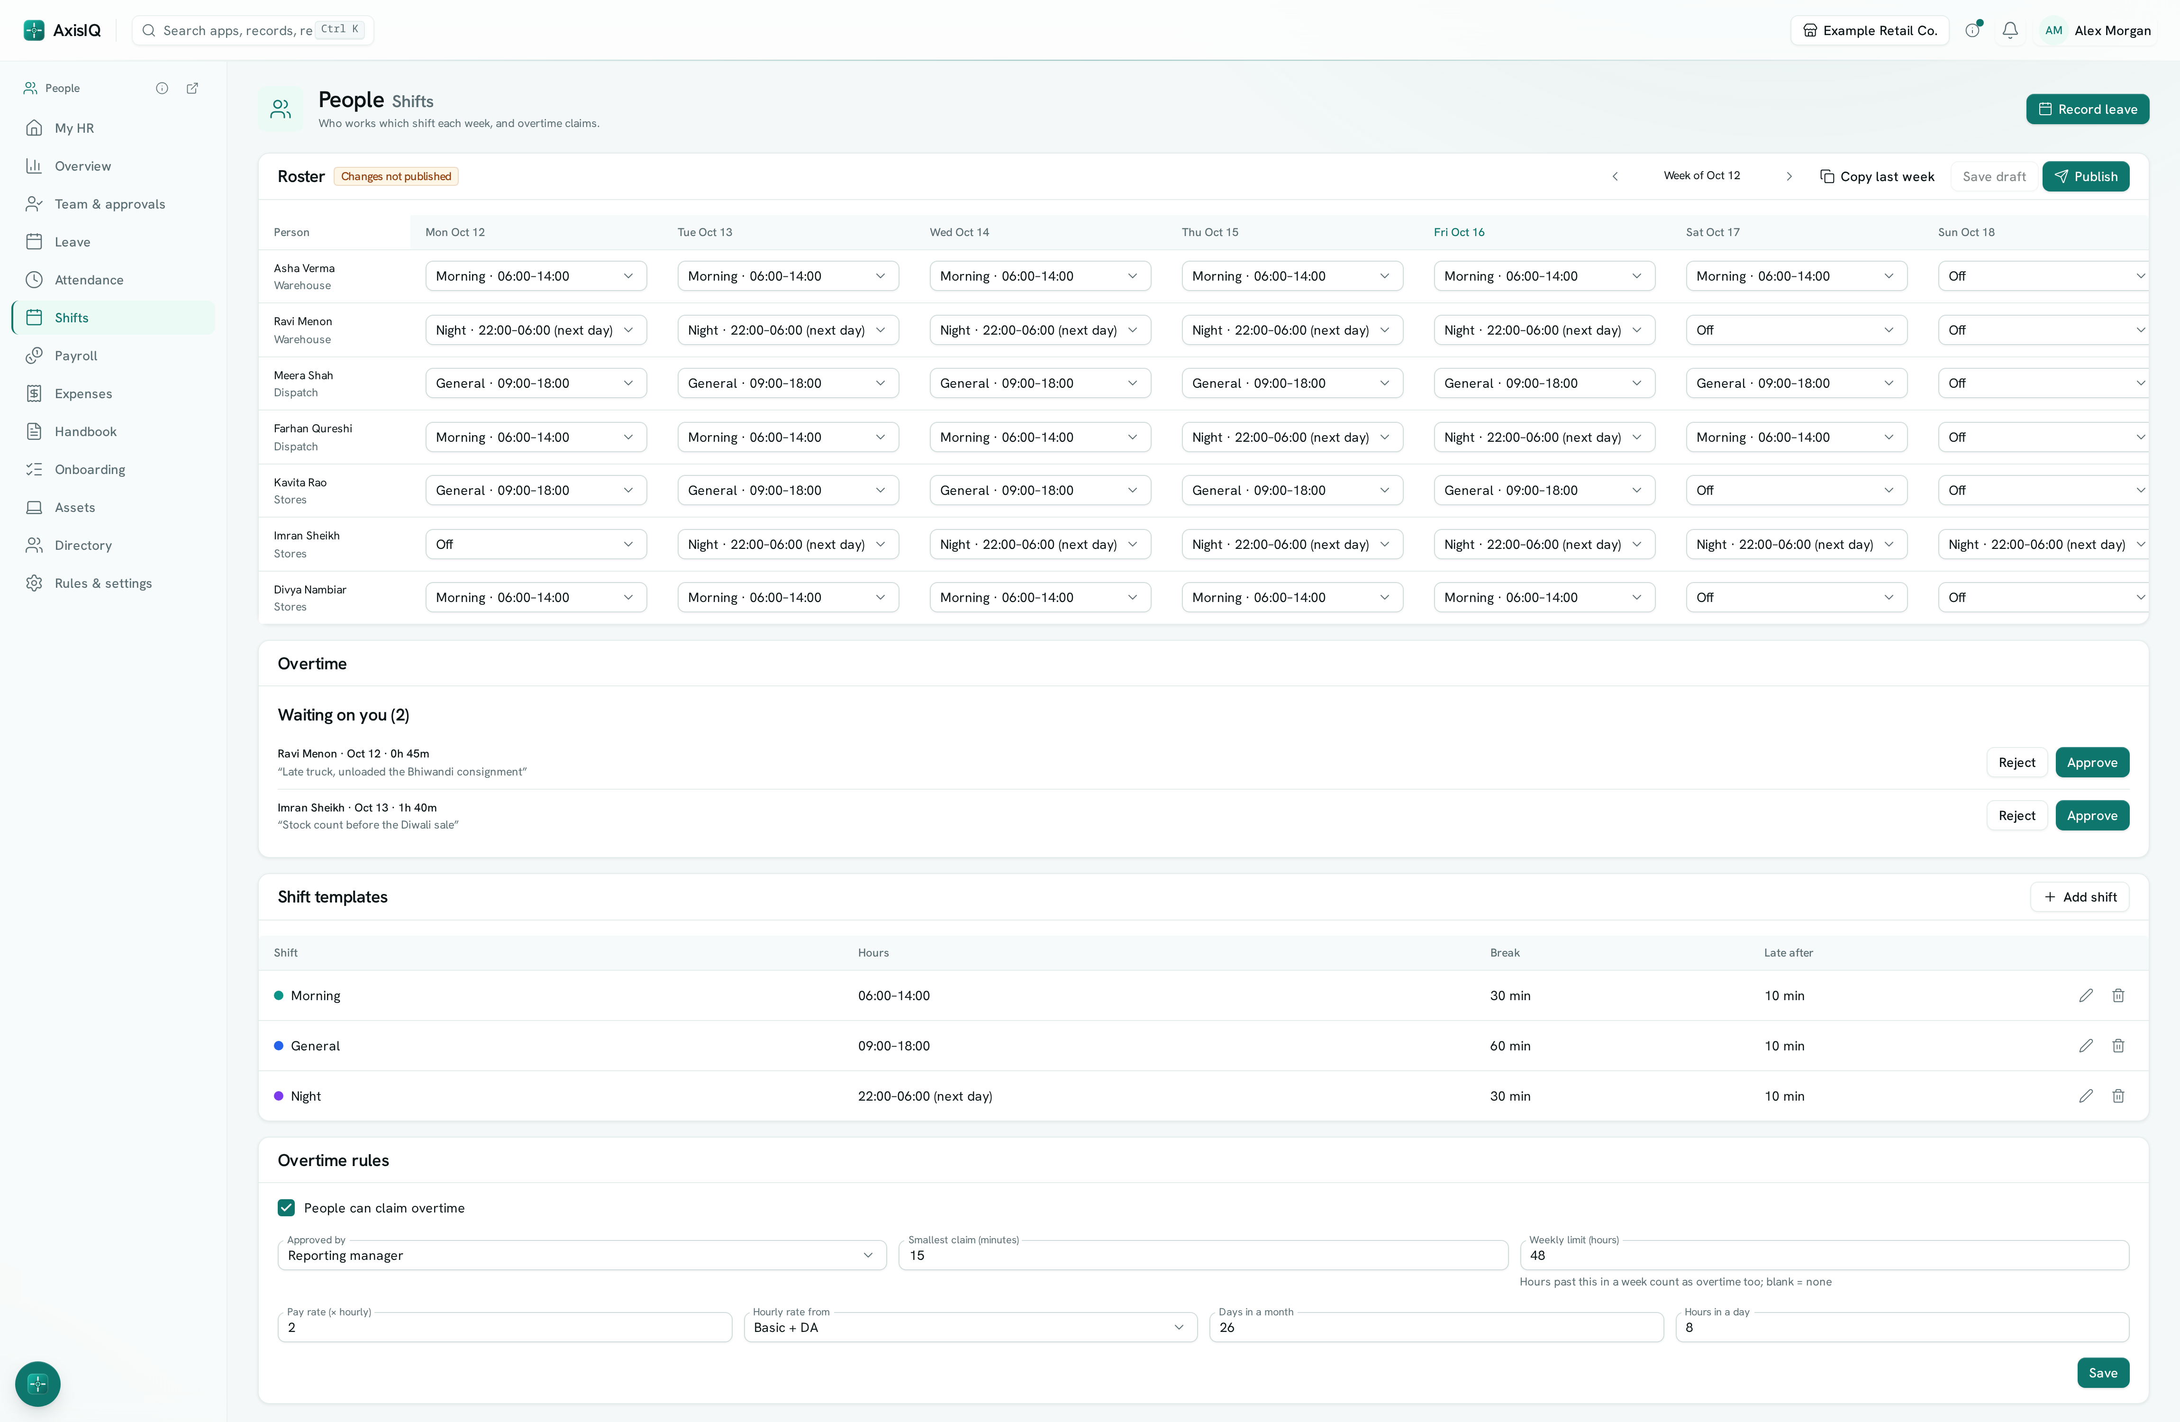This screenshot has width=2180, height=1422.
Task: Open Asha Verma's Mon Oct 12 shift dropdown
Action: 536,276
